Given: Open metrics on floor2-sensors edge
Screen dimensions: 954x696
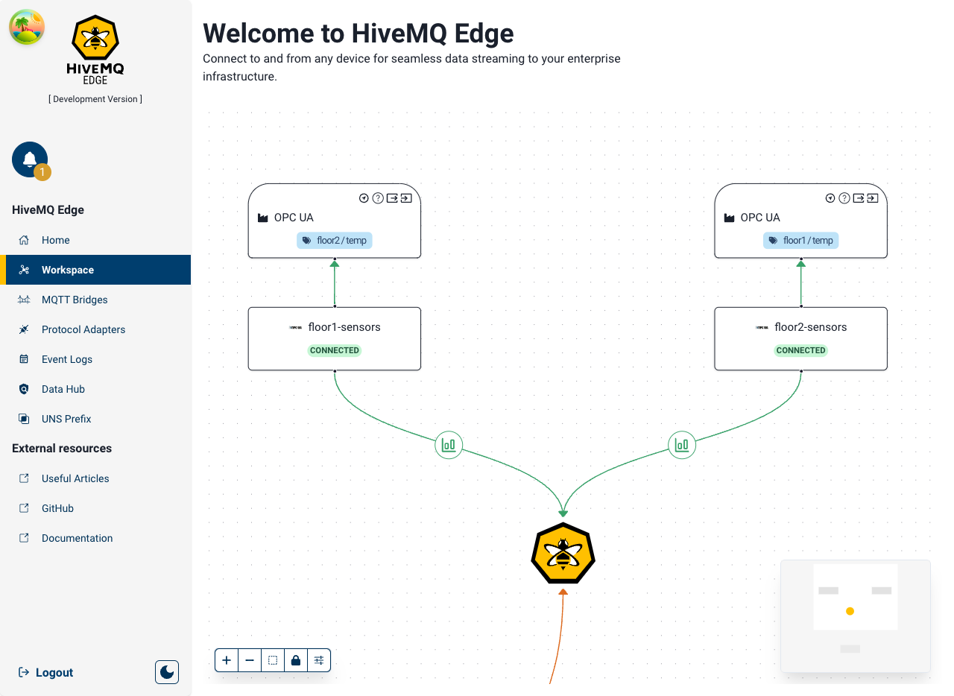Looking at the screenshot, I should pyautogui.click(x=682, y=446).
